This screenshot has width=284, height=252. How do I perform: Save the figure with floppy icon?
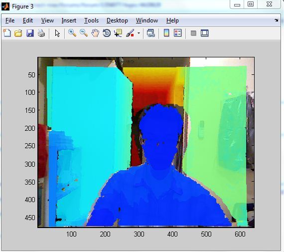(x=30, y=33)
